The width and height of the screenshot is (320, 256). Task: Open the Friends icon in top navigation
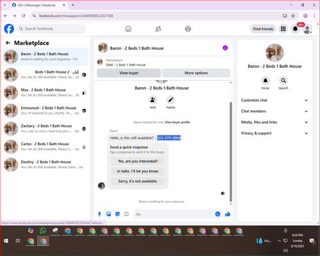point(158,29)
